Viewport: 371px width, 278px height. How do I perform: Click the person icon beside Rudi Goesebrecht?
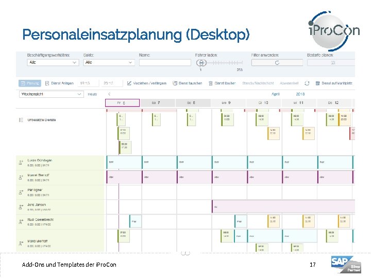[21, 222]
